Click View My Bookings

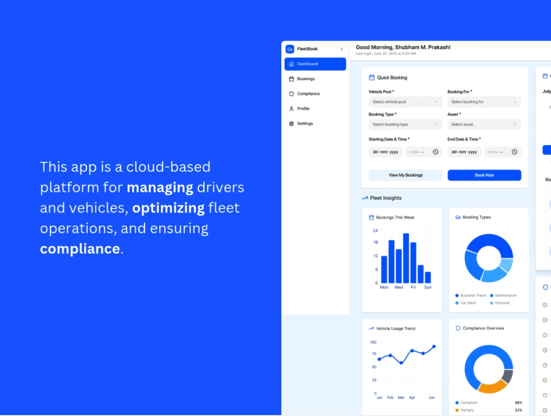click(405, 175)
